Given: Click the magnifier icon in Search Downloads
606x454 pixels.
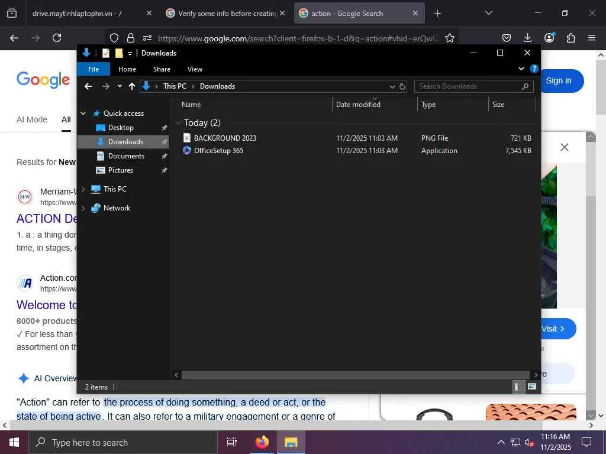Looking at the screenshot, I should 525,86.
